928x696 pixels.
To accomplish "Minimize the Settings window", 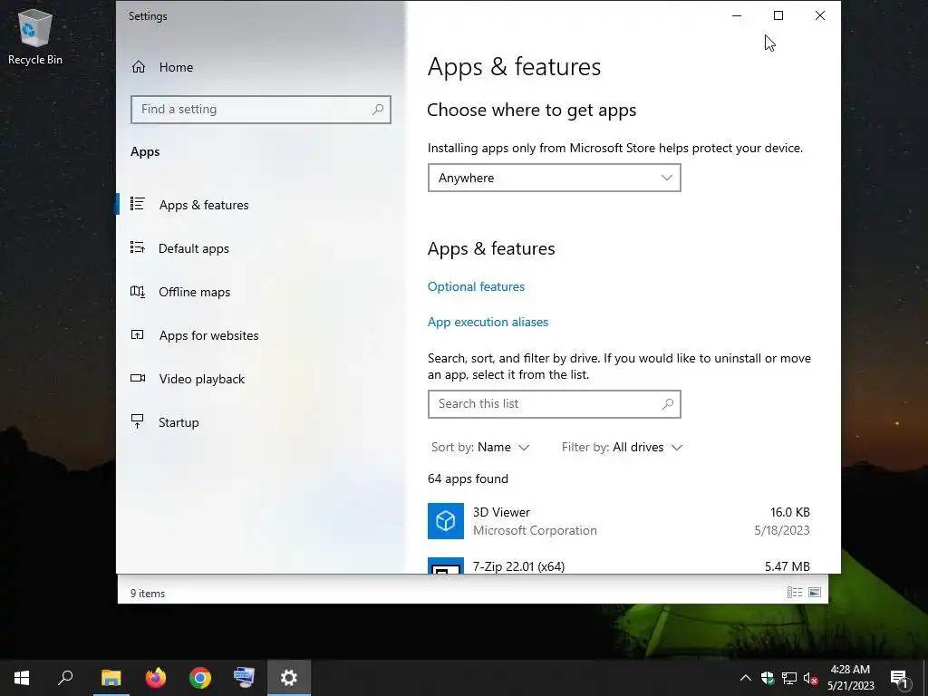I will click(737, 16).
